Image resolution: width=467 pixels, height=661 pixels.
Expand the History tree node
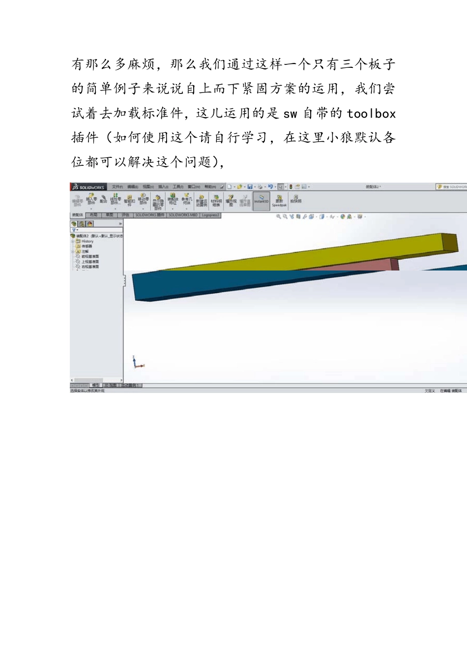(73, 241)
